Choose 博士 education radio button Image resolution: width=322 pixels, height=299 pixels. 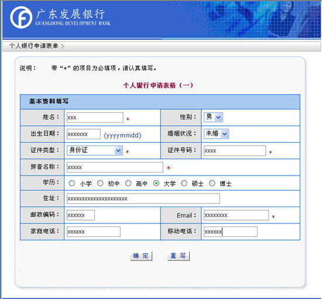coord(212,183)
